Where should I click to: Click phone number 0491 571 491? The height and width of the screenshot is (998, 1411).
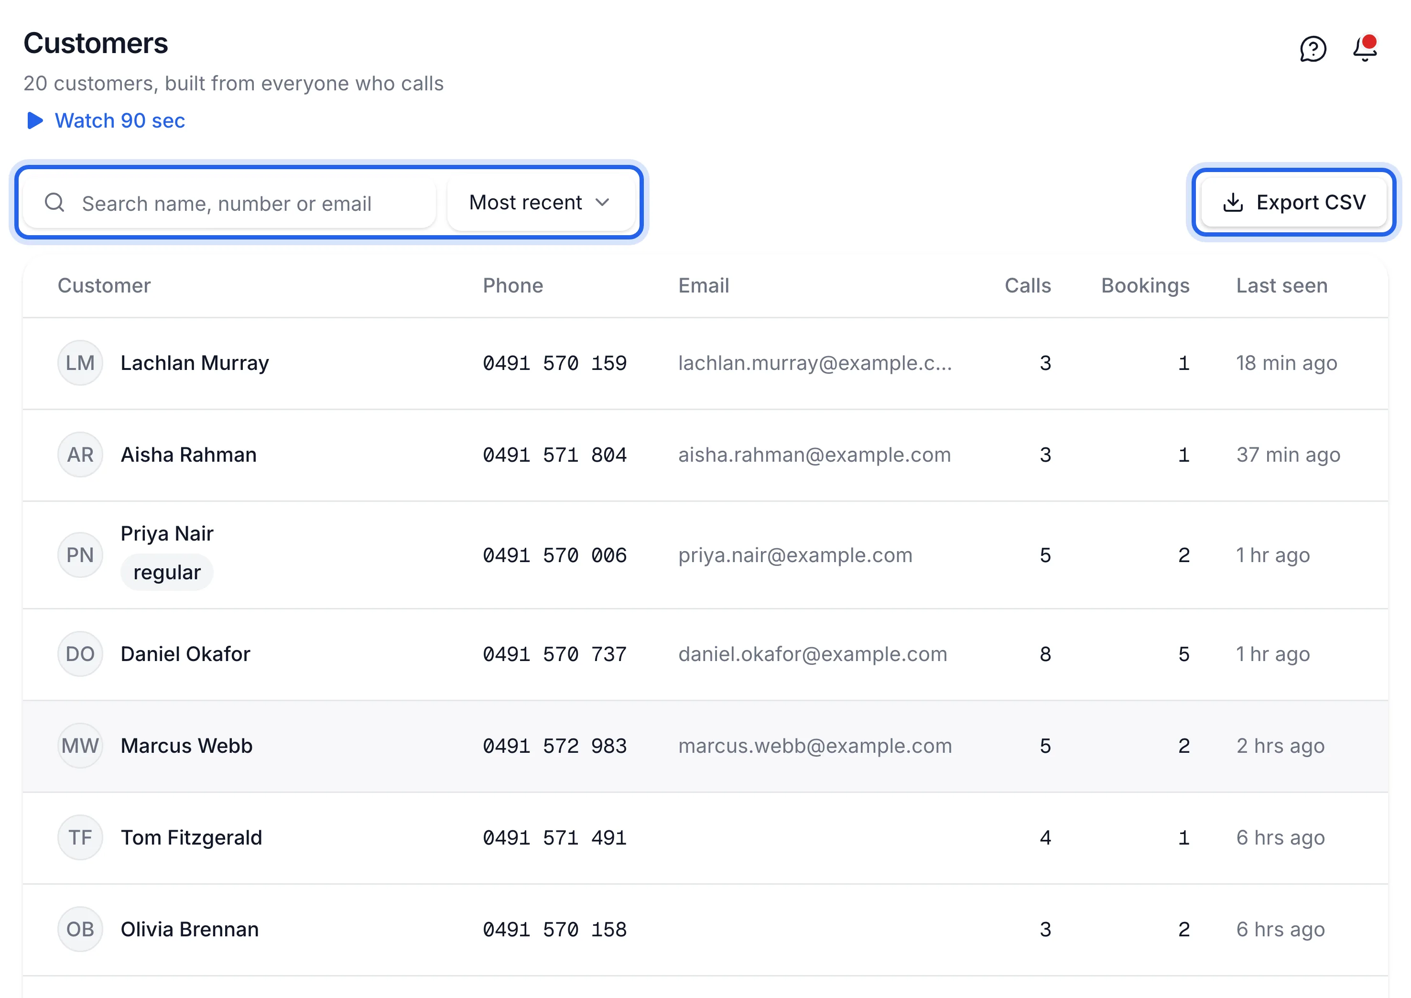(555, 837)
